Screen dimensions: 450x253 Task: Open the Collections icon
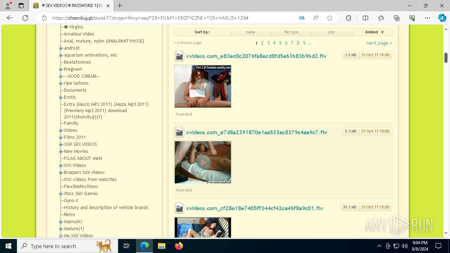pos(397,18)
